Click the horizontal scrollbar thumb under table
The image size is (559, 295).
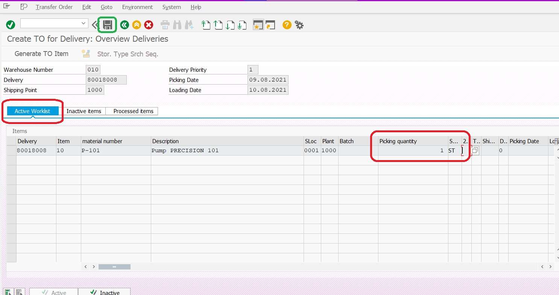tap(114, 267)
